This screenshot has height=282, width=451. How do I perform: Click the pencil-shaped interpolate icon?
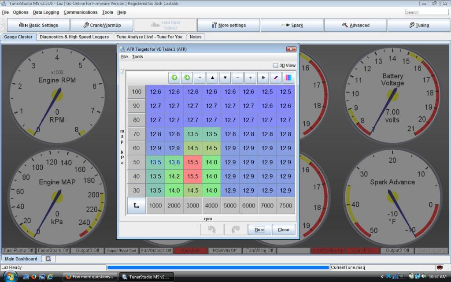click(276, 78)
